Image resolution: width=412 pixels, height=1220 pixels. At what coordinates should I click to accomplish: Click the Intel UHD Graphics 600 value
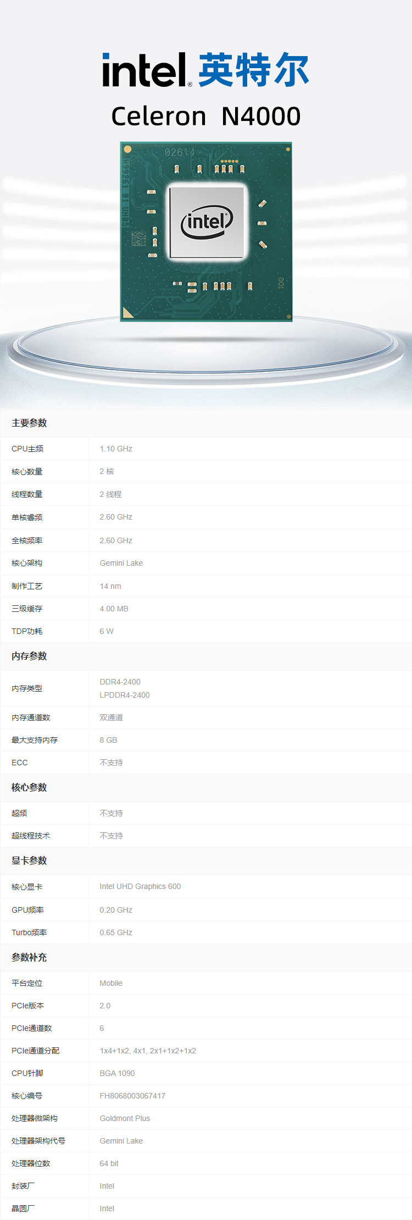pos(140,886)
